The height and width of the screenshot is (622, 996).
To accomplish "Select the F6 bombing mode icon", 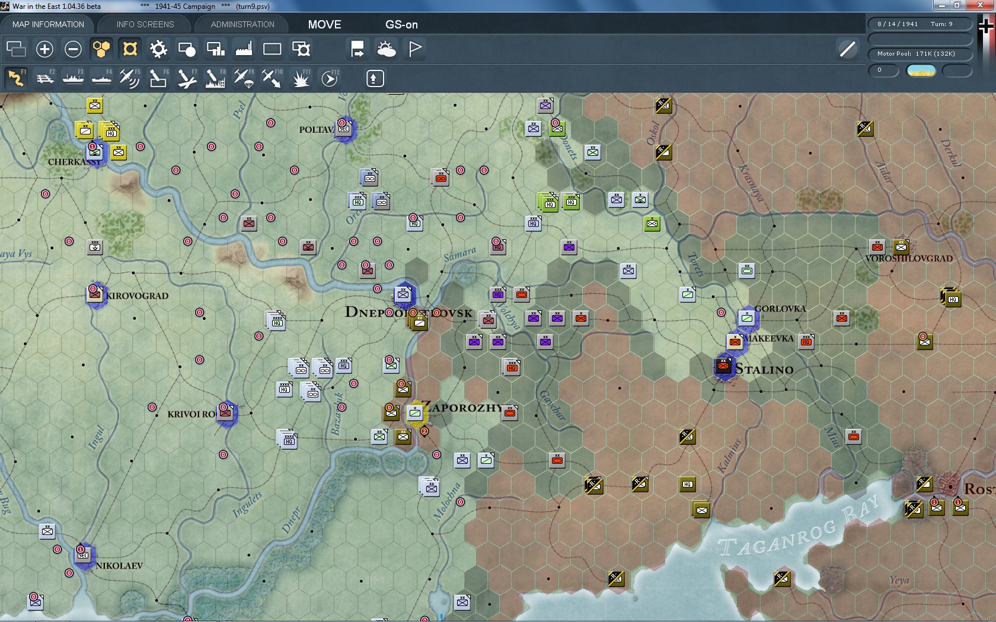I will (x=158, y=78).
